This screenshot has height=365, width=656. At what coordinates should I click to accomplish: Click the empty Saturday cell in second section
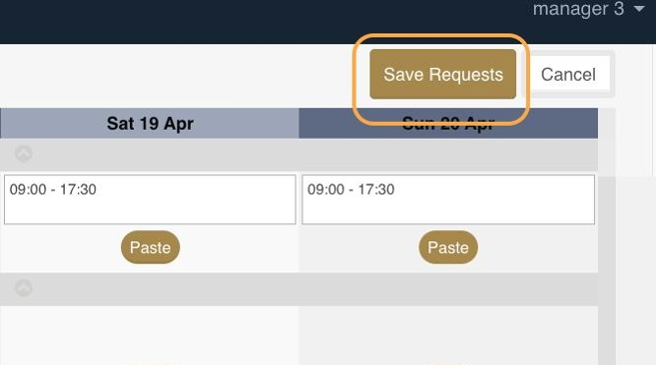pyautogui.click(x=150, y=335)
